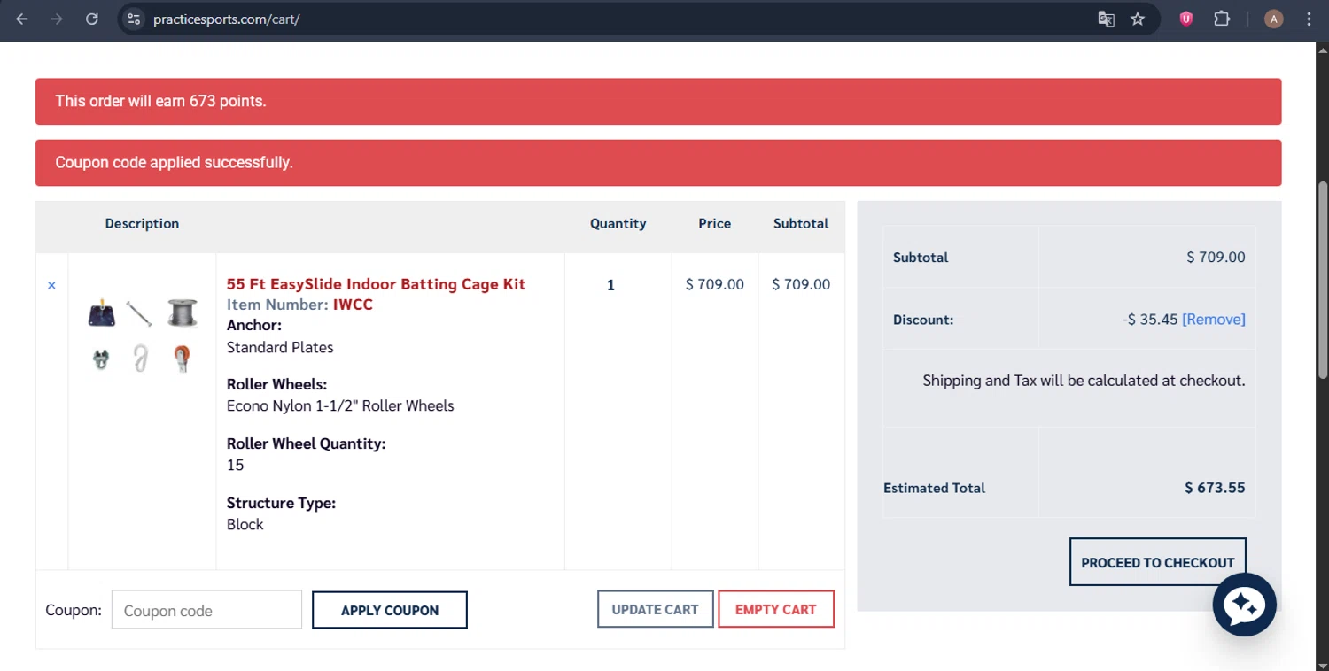
Task: Click the browser forward arrow
Action: coord(57,19)
